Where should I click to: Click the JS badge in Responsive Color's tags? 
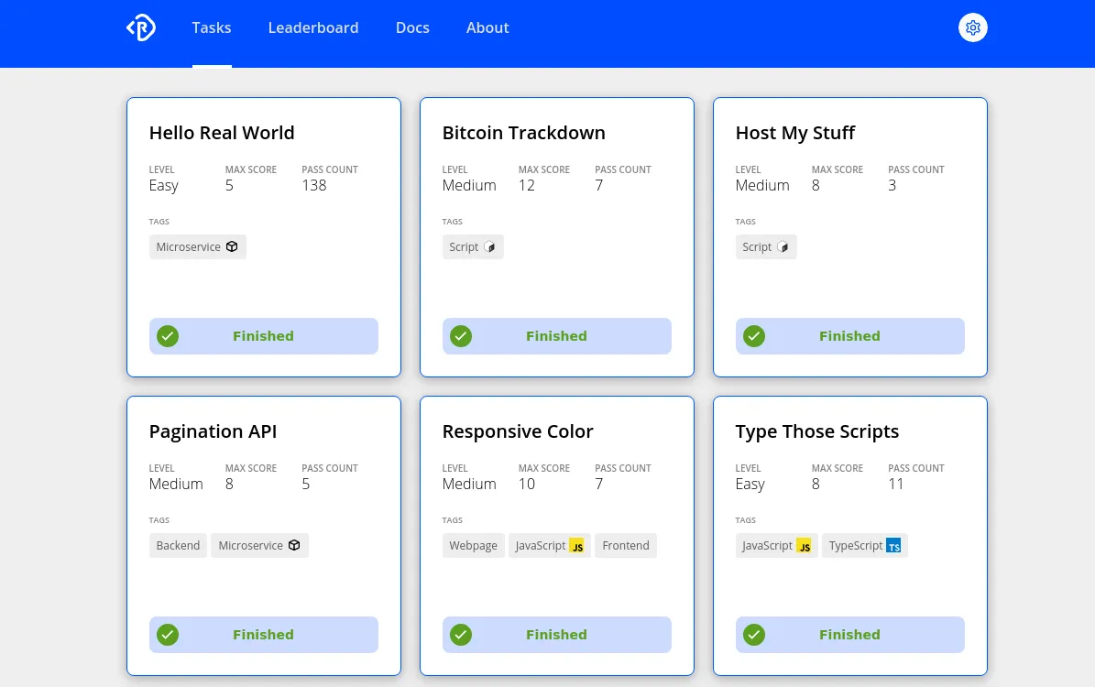point(577,545)
